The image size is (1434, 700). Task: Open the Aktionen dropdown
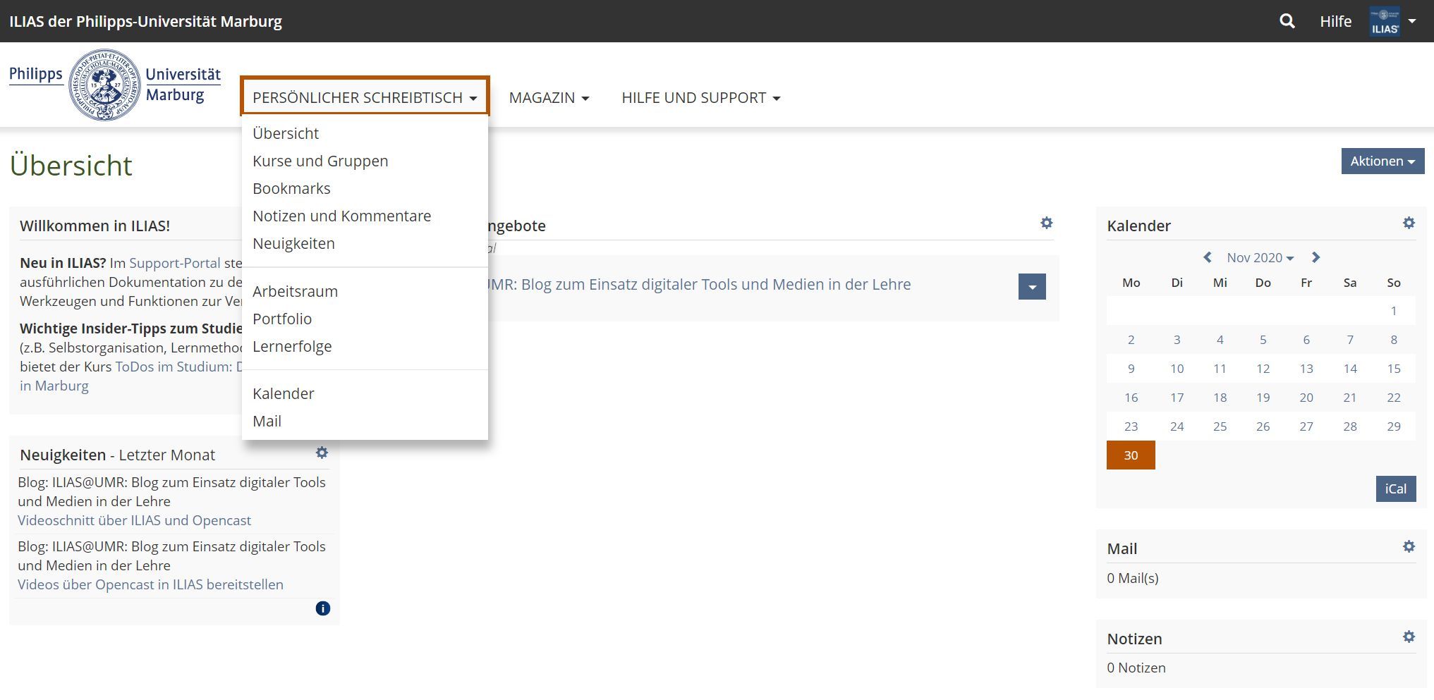click(x=1382, y=161)
